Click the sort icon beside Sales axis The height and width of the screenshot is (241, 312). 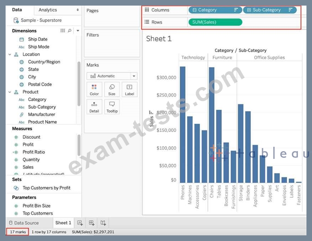click(x=151, y=112)
